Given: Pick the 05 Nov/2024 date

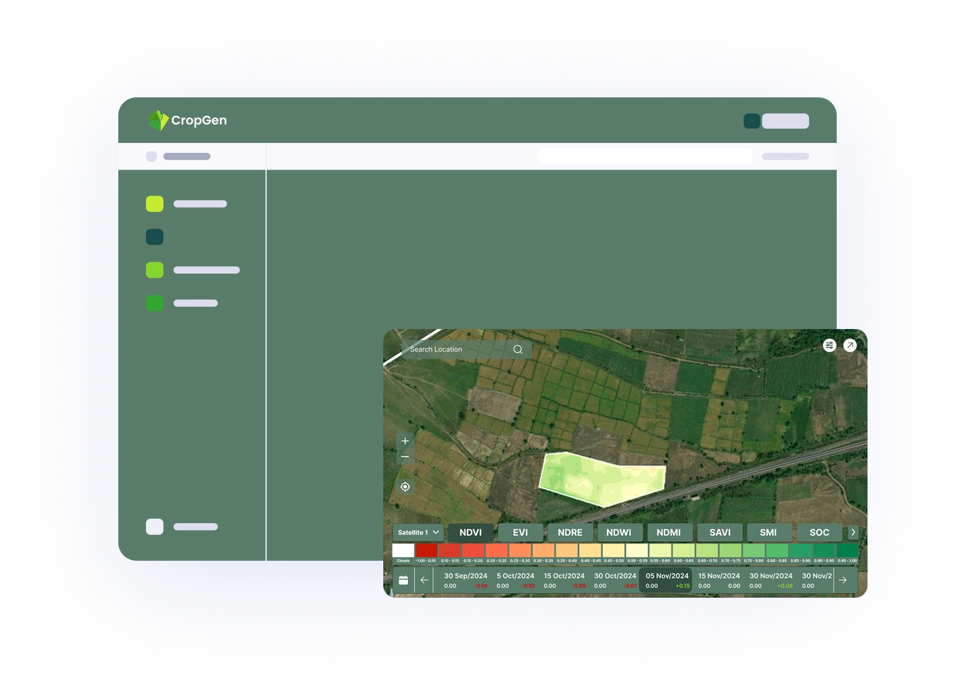Looking at the screenshot, I should click(x=667, y=580).
